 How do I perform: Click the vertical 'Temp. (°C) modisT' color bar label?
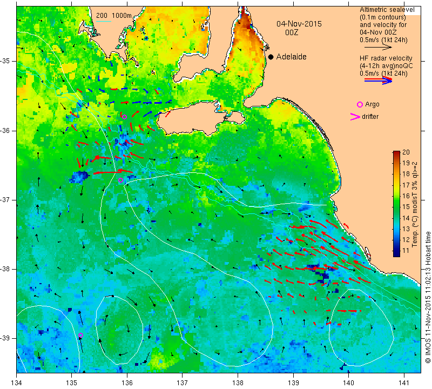point(415,205)
